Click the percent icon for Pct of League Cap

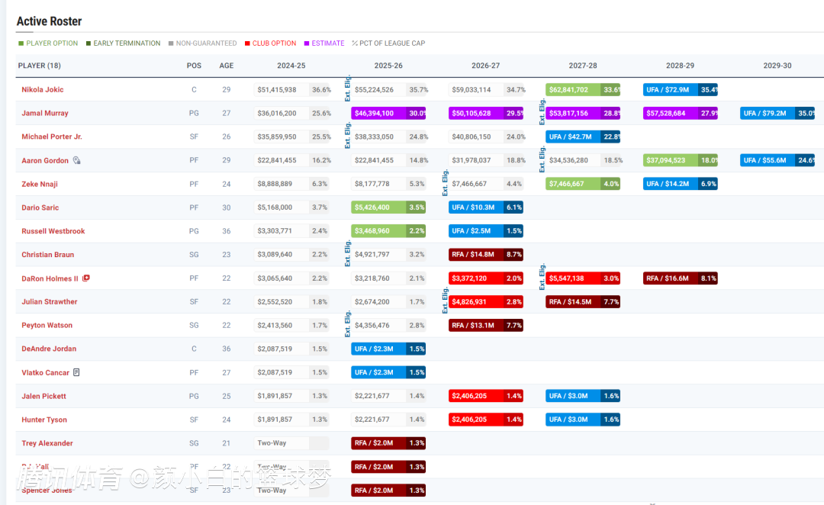click(x=354, y=43)
